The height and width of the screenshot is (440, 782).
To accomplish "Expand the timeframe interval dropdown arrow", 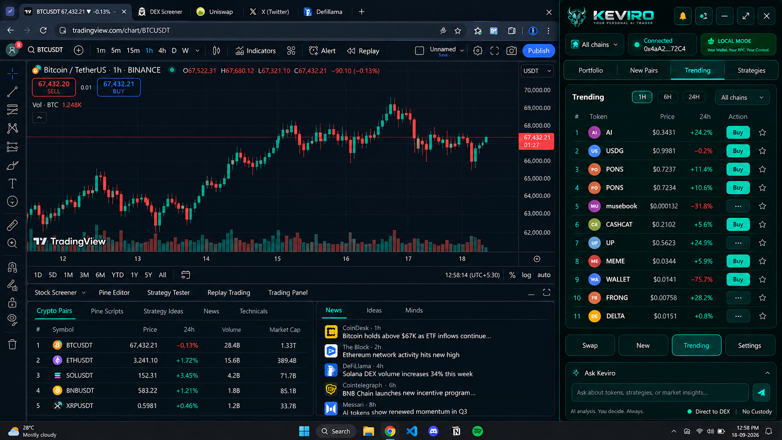I will [x=197, y=50].
